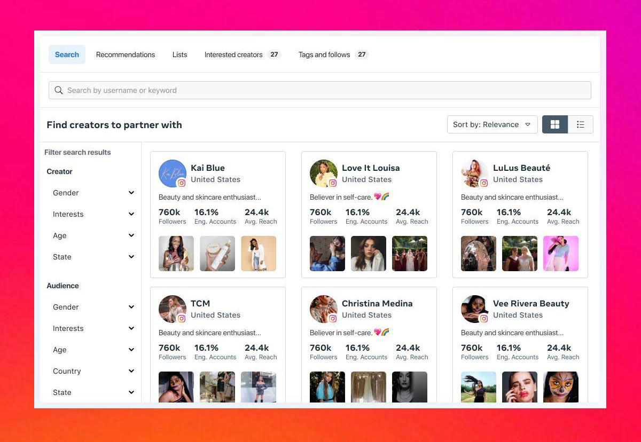Select the Search tab
Screen dimensions: 641x442
(x=67, y=54)
